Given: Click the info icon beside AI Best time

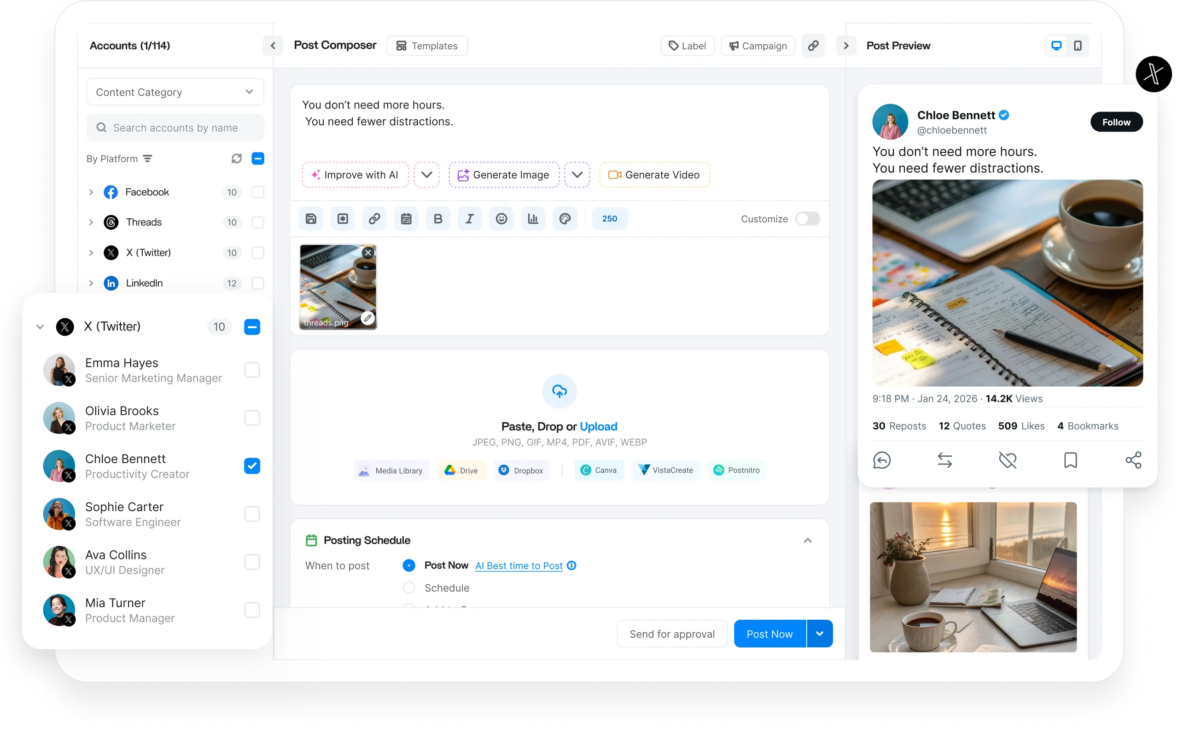Looking at the screenshot, I should click(571, 566).
